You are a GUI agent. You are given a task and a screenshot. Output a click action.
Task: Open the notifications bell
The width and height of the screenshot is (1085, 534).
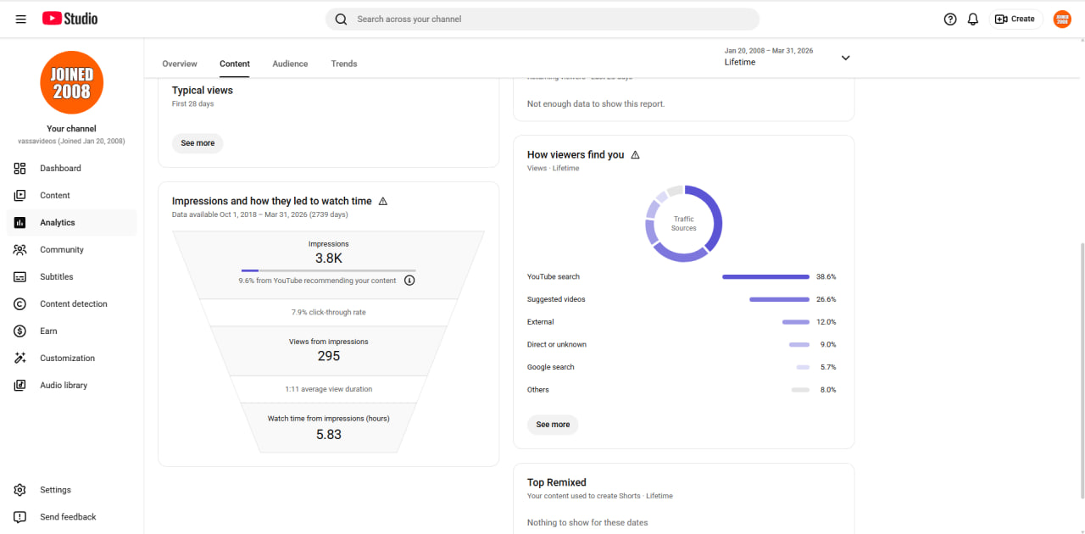[x=973, y=19]
